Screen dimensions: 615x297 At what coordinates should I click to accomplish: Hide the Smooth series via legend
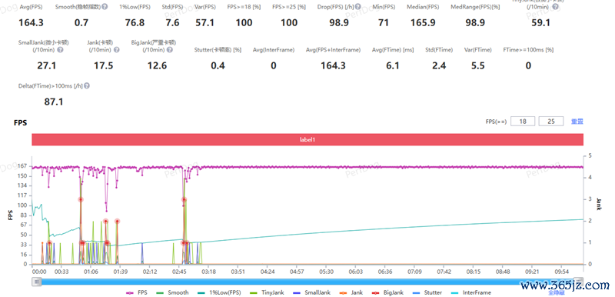[x=173, y=292]
